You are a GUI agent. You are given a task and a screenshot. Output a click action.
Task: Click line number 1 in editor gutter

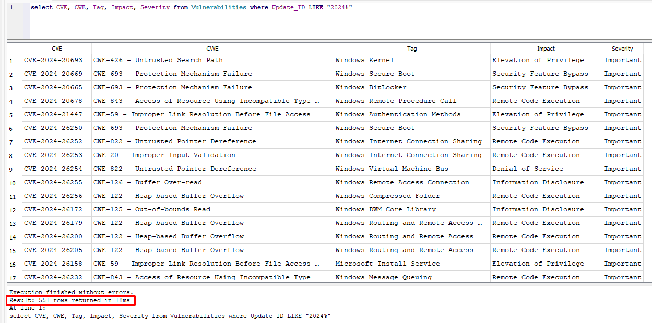point(11,8)
